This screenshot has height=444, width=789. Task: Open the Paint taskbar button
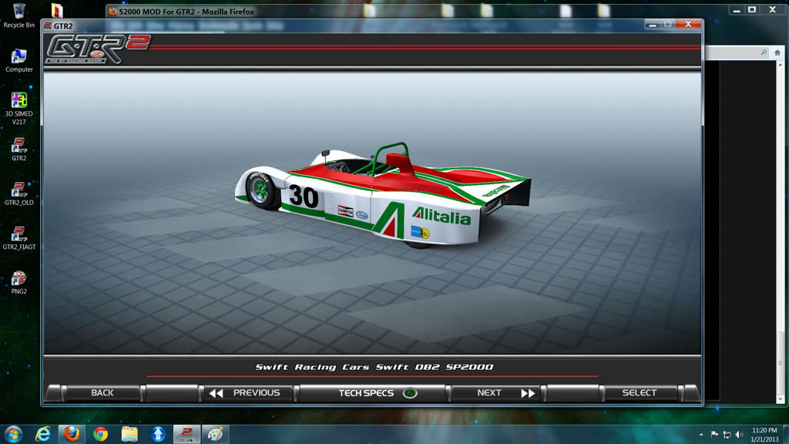point(216,434)
